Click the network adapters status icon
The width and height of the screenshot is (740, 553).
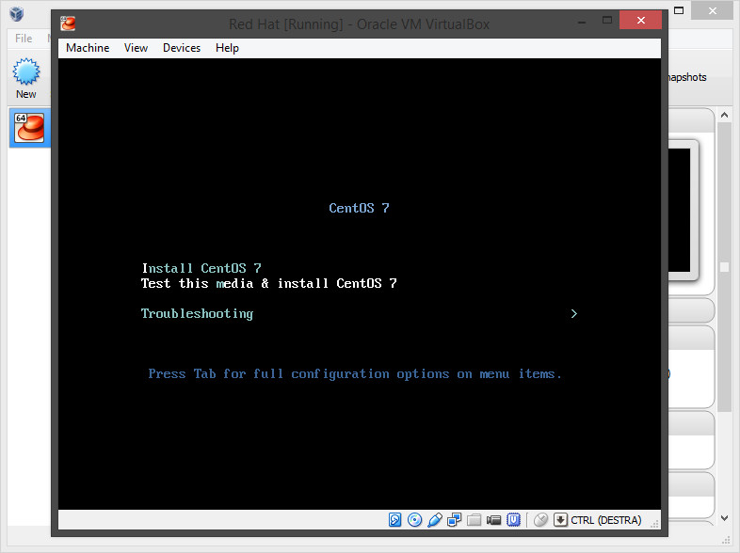[x=454, y=520]
